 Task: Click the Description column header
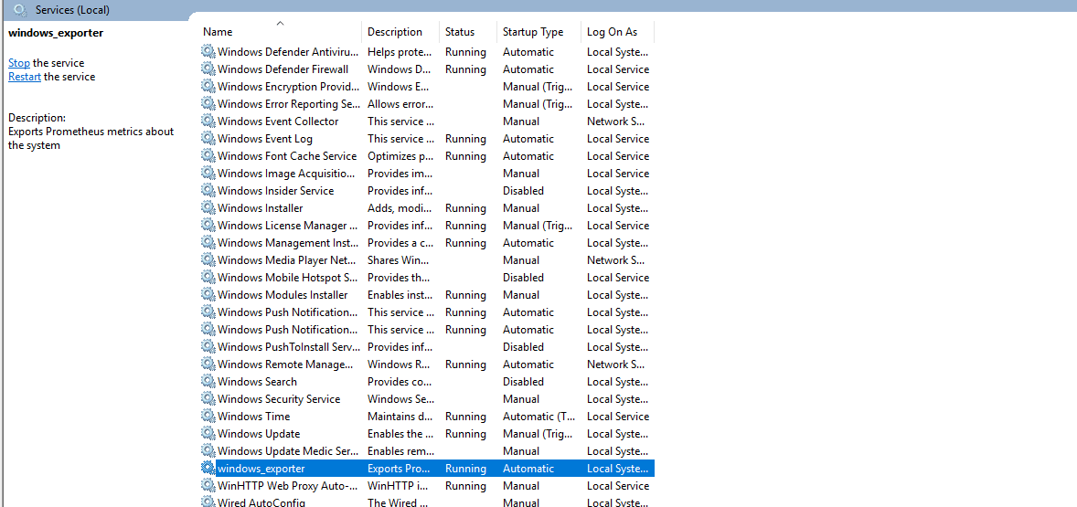(x=395, y=32)
